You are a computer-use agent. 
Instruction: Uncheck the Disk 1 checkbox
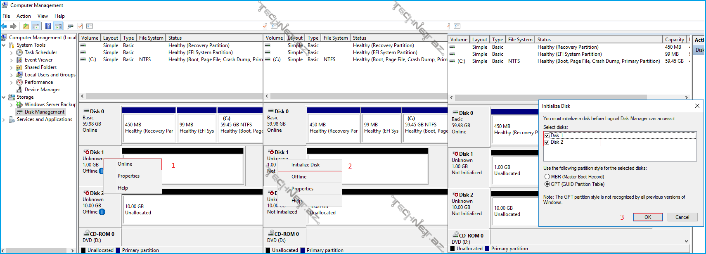pyautogui.click(x=547, y=135)
